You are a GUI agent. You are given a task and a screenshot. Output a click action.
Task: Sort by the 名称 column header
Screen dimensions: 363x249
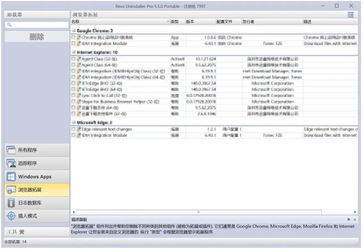pyautogui.click(x=120, y=22)
